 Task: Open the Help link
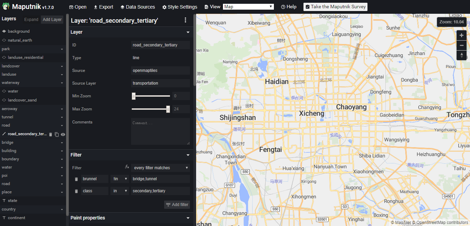tap(289, 7)
